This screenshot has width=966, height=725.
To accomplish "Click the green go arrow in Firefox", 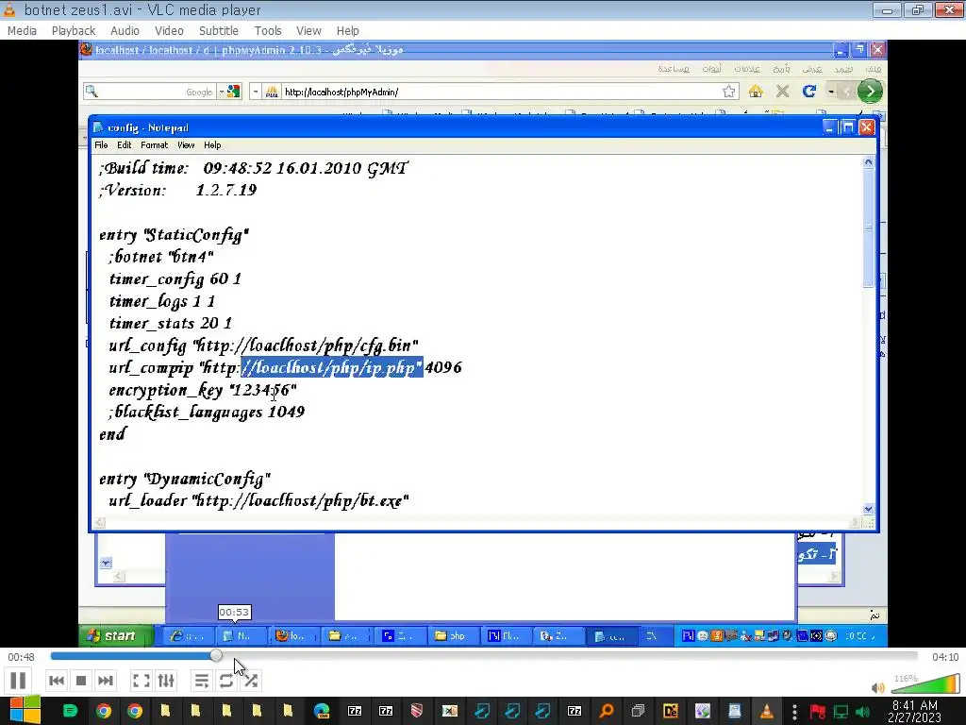I will [870, 92].
